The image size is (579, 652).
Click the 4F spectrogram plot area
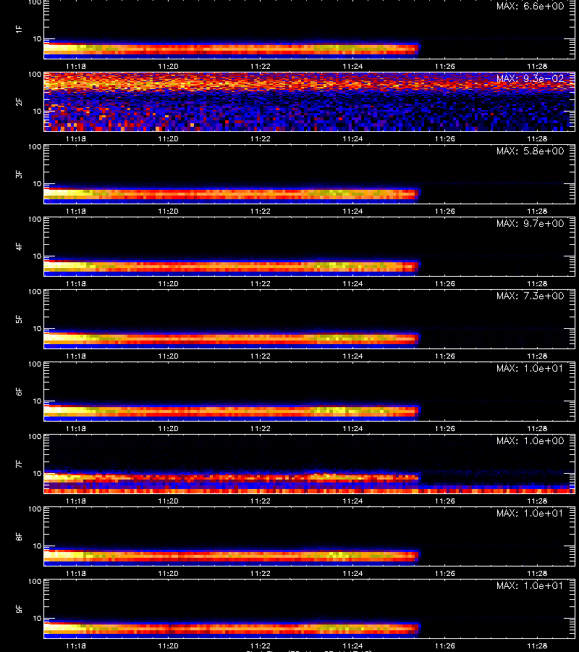[310, 246]
